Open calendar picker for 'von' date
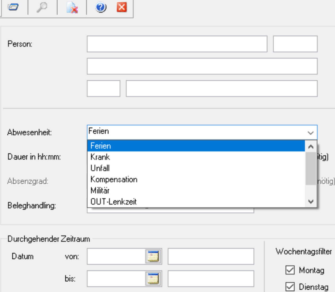This screenshot has height=292, width=335. click(x=153, y=256)
